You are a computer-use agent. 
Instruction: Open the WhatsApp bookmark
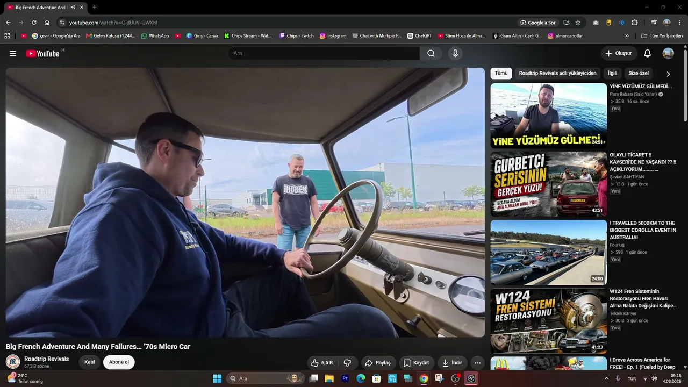pos(155,36)
